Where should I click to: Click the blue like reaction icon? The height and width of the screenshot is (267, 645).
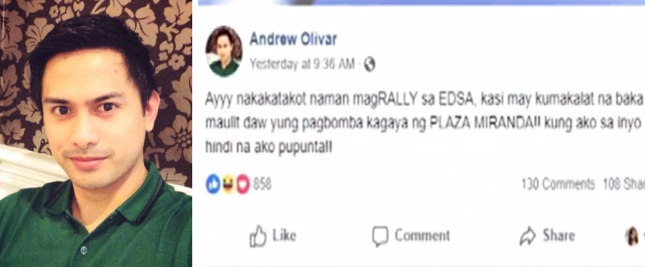pos(213,184)
